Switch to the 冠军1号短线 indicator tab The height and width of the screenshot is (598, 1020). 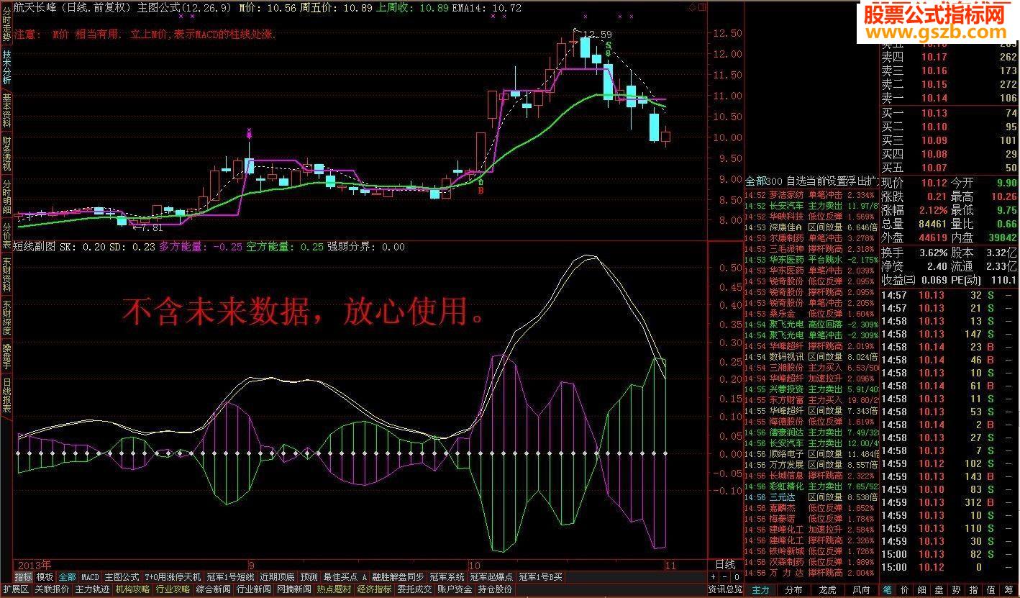(x=230, y=577)
